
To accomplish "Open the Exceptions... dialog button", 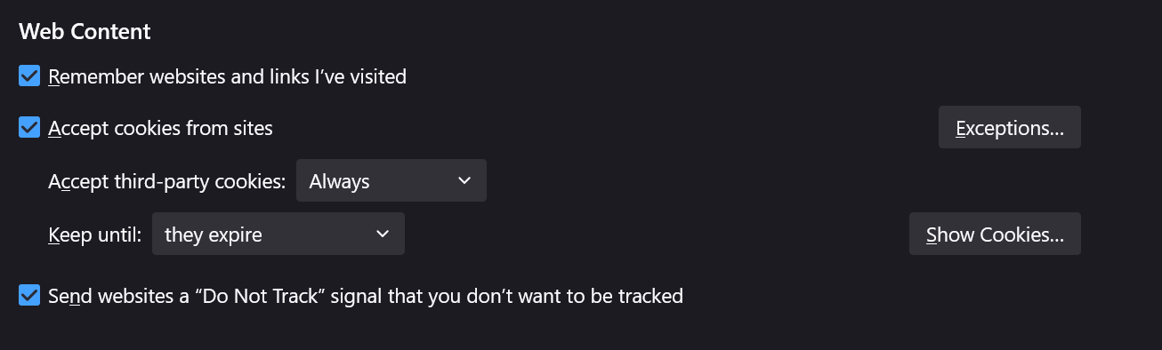I will (x=1010, y=128).
